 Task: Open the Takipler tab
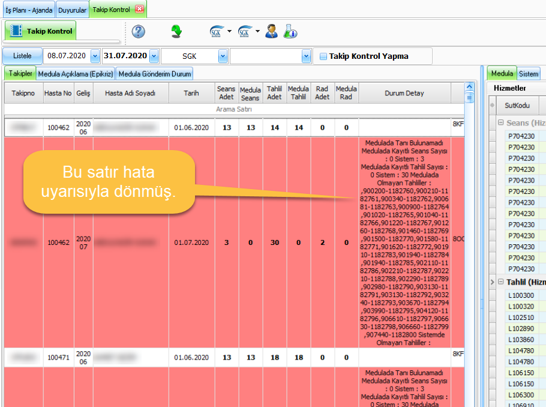[20, 73]
